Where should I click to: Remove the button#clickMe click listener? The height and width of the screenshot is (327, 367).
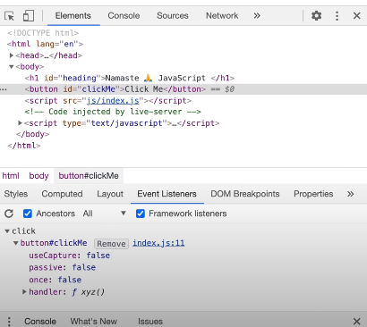point(111,244)
